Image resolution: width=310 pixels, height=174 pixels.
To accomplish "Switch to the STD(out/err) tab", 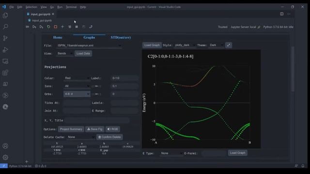I will click(121, 37).
